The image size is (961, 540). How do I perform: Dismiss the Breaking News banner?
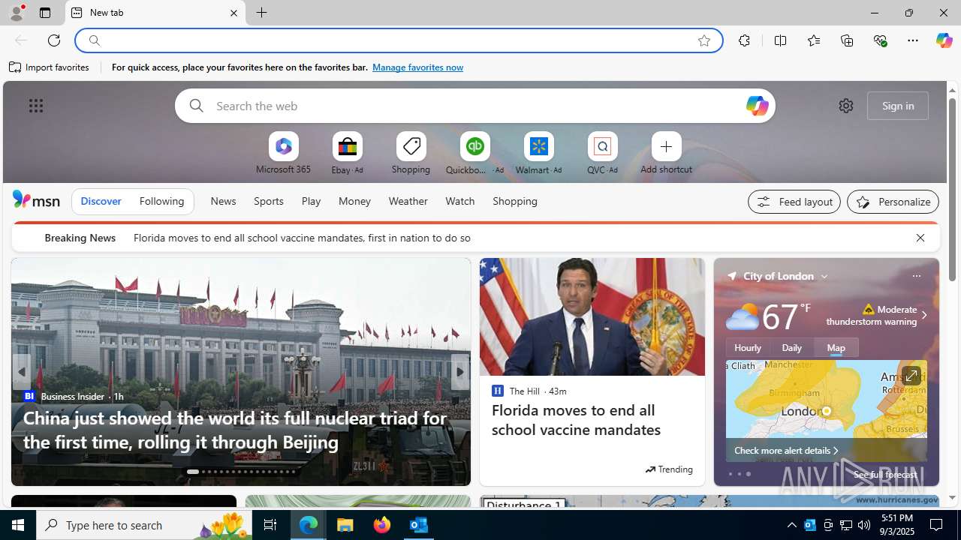(920, 238)
